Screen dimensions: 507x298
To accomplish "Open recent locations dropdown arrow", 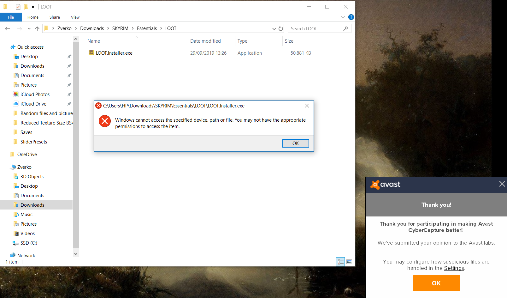I will point(29,29).
